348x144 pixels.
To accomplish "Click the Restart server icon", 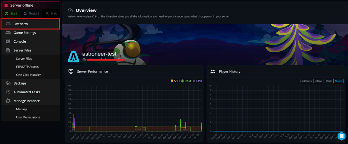I will pyautogui.click(x=25, y=14).
